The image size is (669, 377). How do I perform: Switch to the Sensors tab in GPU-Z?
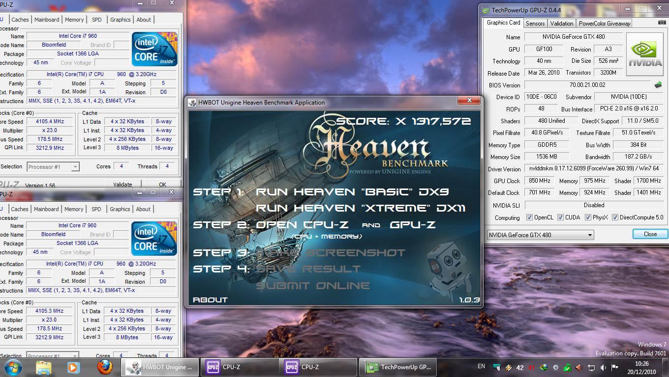click(535, 24)
